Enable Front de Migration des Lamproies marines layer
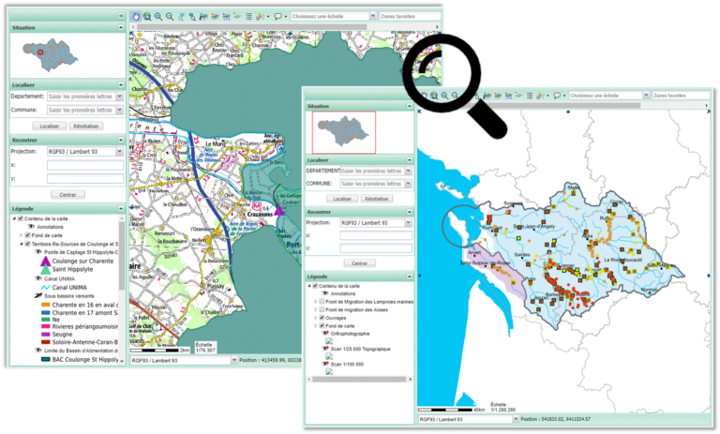Screen dimensions: 720x434 click(x=323, y=301)
